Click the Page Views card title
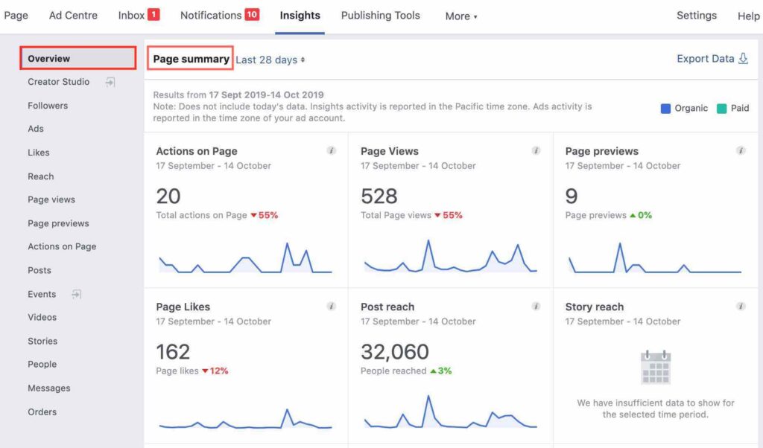 pyautogui.click(x=389, y=151)
